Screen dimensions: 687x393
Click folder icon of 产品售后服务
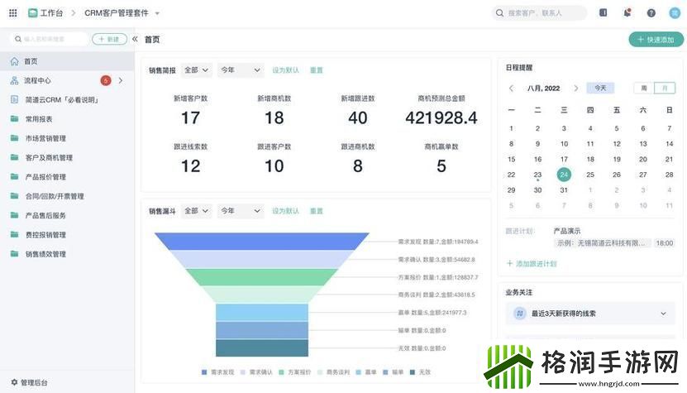[14, 215]
